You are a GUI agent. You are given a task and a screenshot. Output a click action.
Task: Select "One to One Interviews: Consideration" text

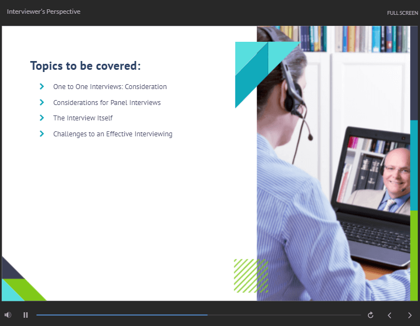pos(109,87)
